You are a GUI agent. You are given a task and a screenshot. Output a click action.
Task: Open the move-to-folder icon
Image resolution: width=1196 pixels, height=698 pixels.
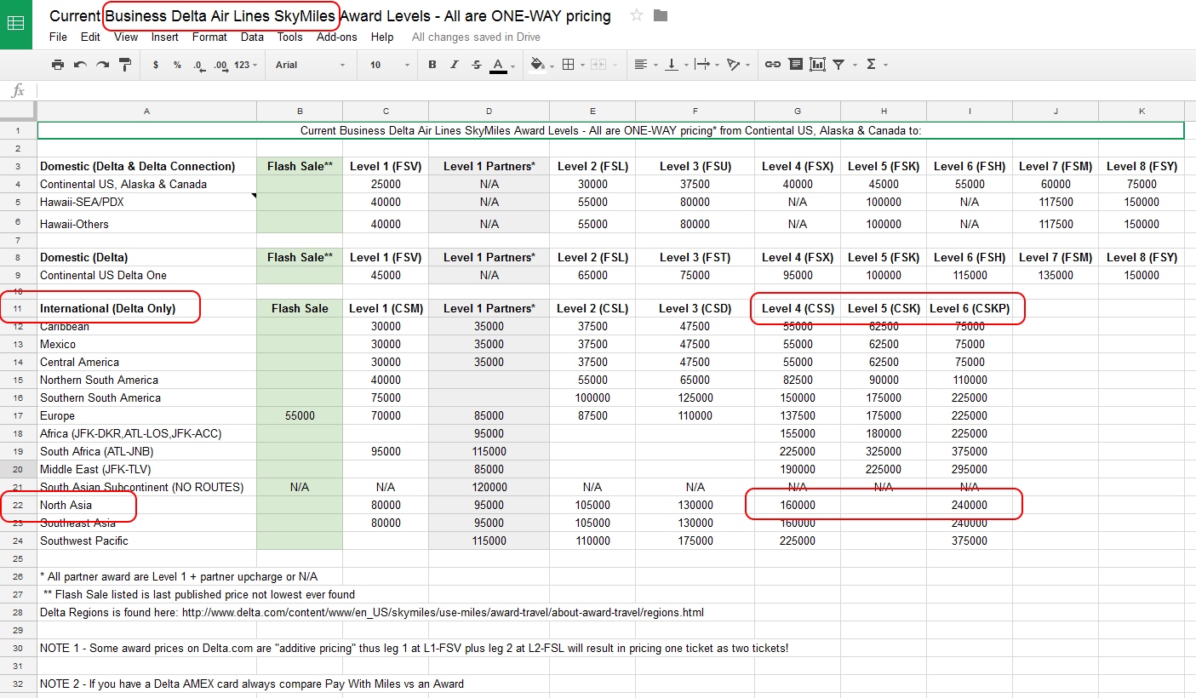(661, 15)
